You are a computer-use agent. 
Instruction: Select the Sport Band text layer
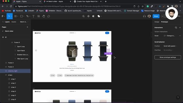coord(21,51)
